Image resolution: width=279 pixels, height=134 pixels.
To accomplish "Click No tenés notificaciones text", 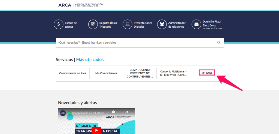I will coord(212,28).
